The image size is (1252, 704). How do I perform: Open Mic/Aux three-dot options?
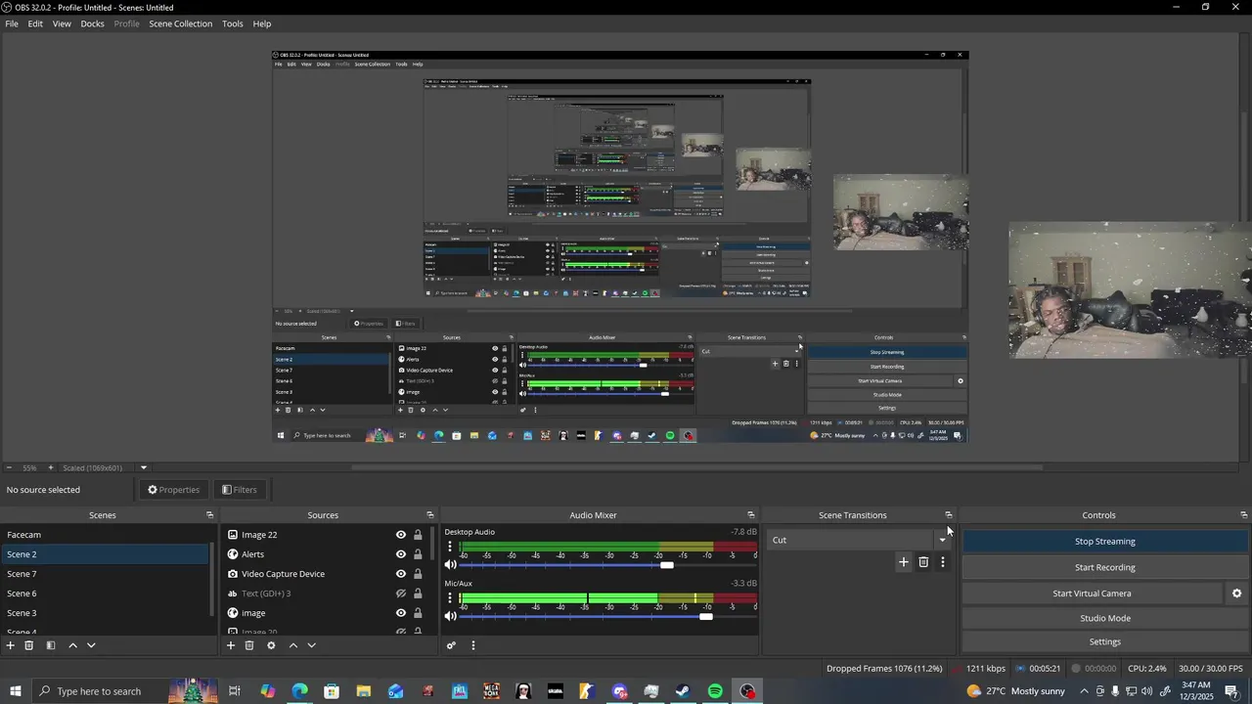tap(450, 598)
